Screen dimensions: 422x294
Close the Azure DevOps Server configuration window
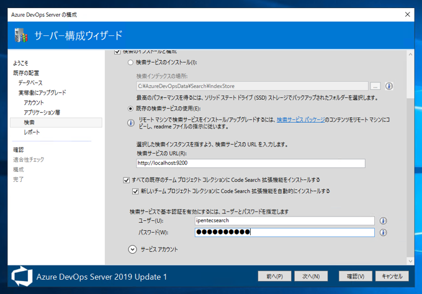pyautogui.click(x=408, y=14)
